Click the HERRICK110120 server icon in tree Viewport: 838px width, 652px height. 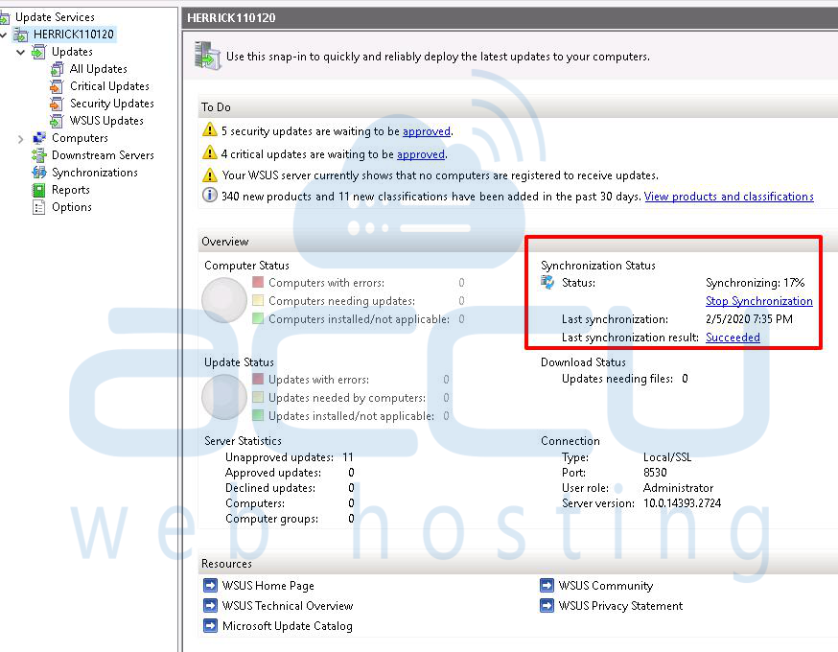point(21,35)
